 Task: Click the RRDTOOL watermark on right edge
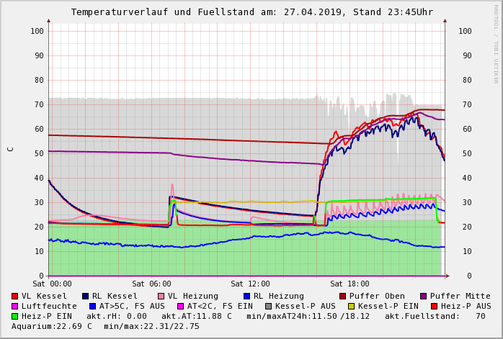click(496, 43)
